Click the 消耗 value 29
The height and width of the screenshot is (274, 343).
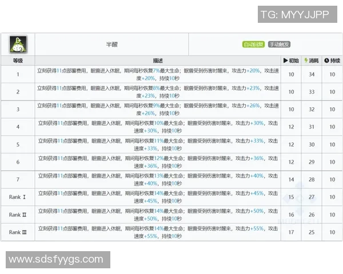point(312,162)
